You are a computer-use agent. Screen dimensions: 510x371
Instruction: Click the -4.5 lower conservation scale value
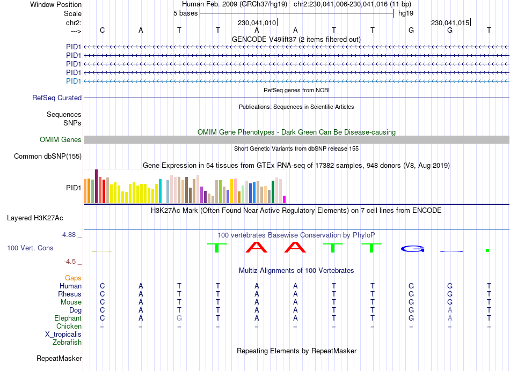coord(70,262)
